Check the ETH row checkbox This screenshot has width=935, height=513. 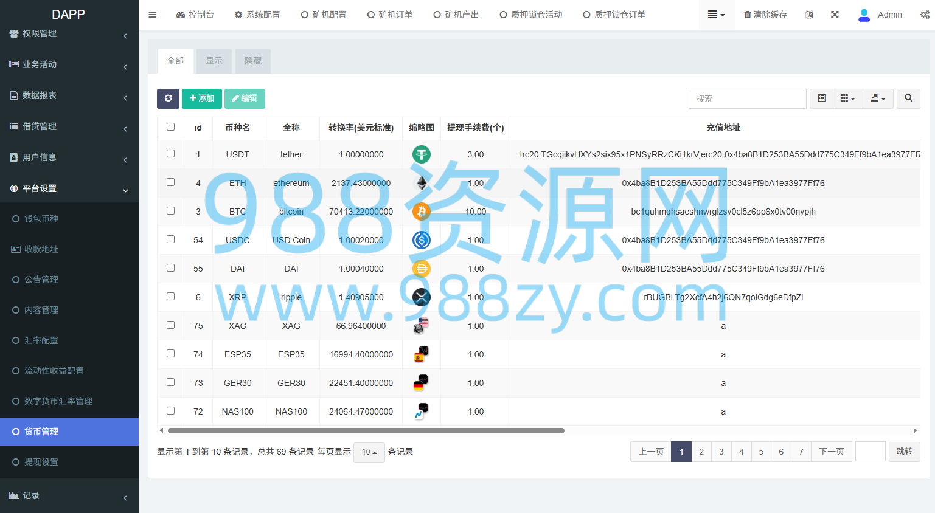171,182
